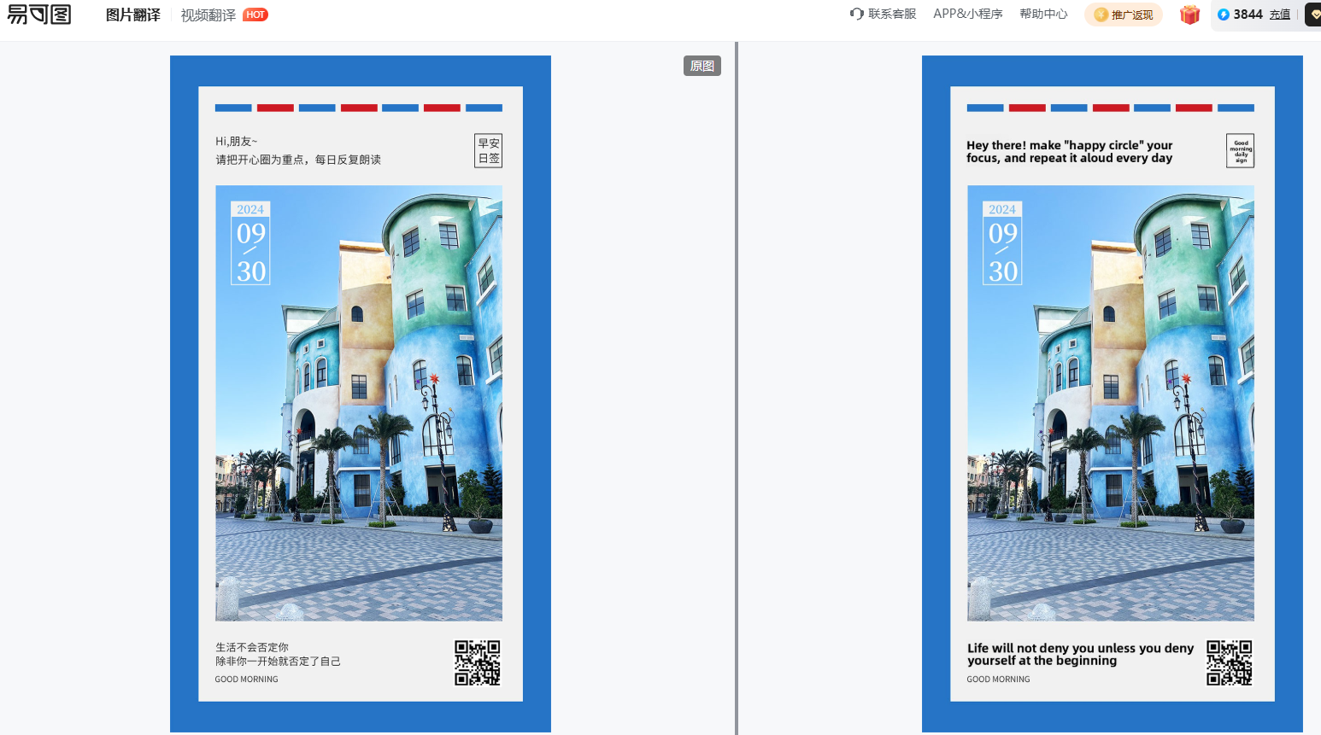Click the QR code on translated poster

pos(1229,662)
